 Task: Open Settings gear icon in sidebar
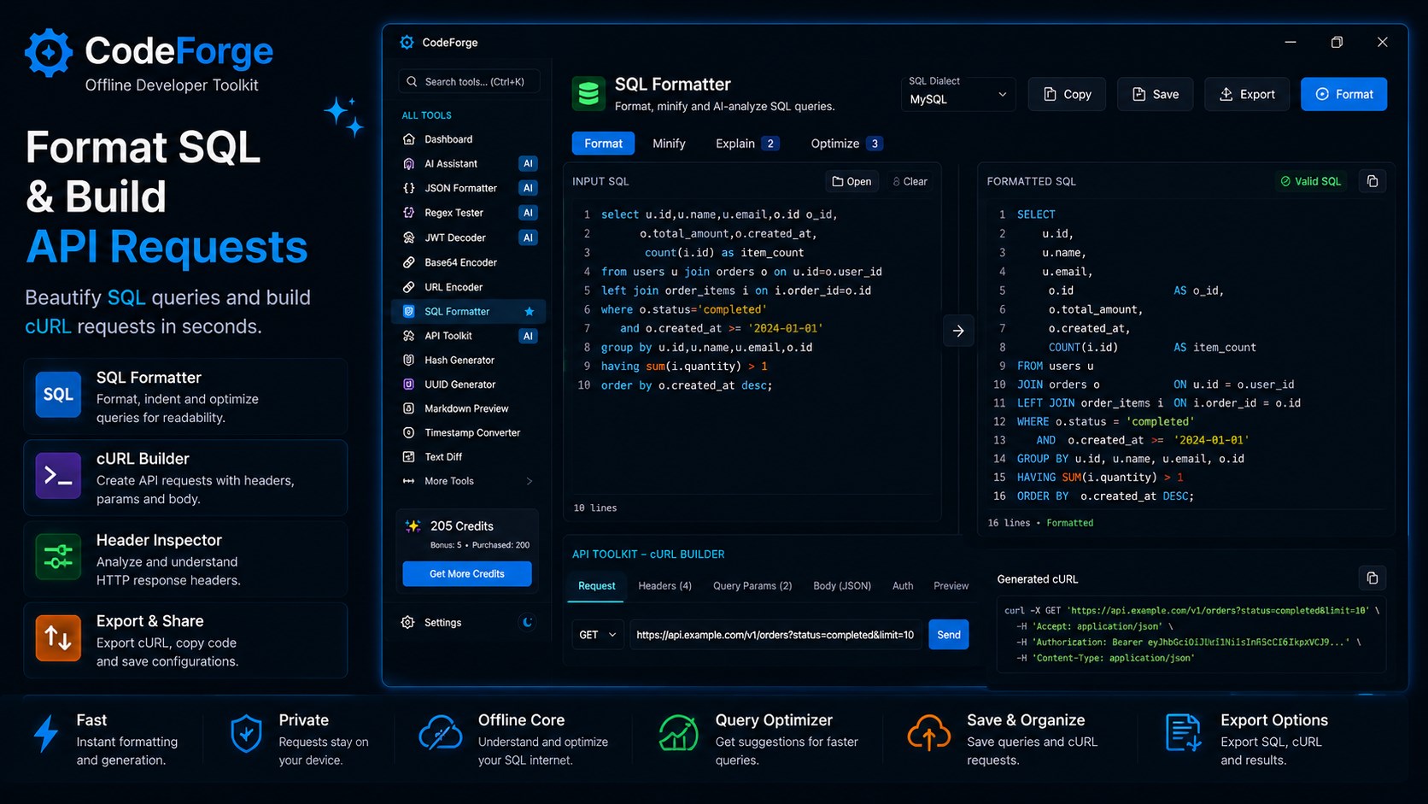point(408,622)
